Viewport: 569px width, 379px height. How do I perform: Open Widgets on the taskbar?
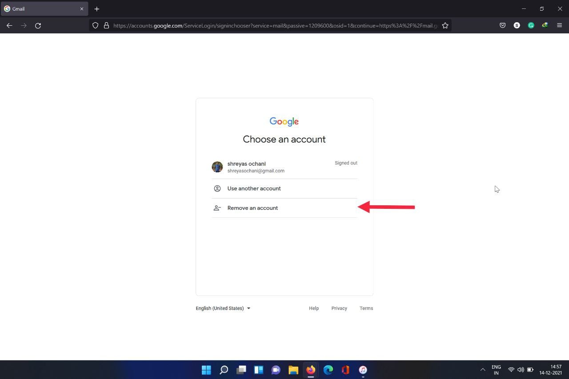[259, 370]
